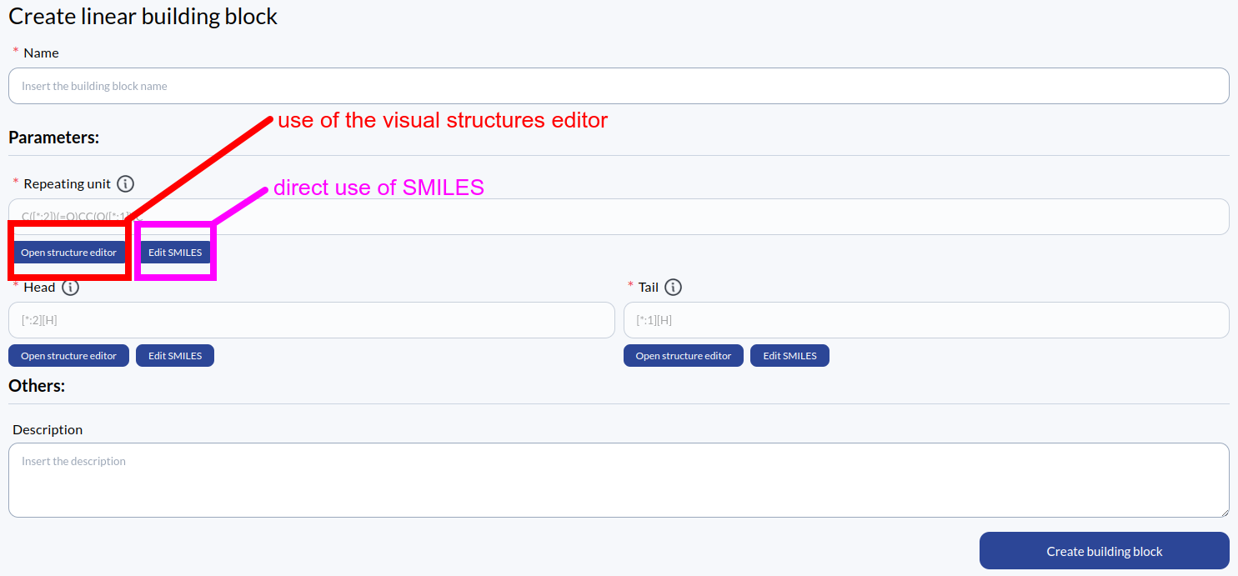Click the Name field label
Screen dimensions: 1238x576
pos(41,53)
